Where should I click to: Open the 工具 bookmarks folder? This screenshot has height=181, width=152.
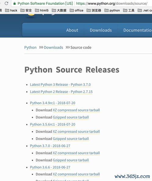tap(129, 10)
